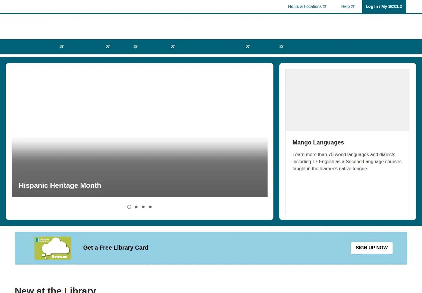This screenshot has width=422, height=293.
Task: Click the Dream library card image
Action: click(53, 248)
